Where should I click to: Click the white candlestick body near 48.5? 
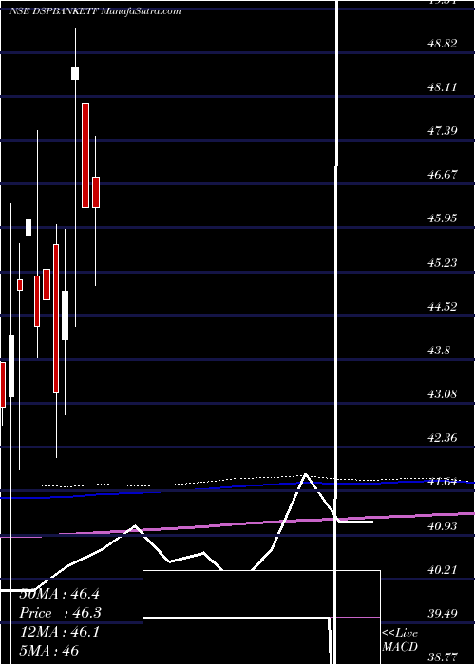[75, 73]
